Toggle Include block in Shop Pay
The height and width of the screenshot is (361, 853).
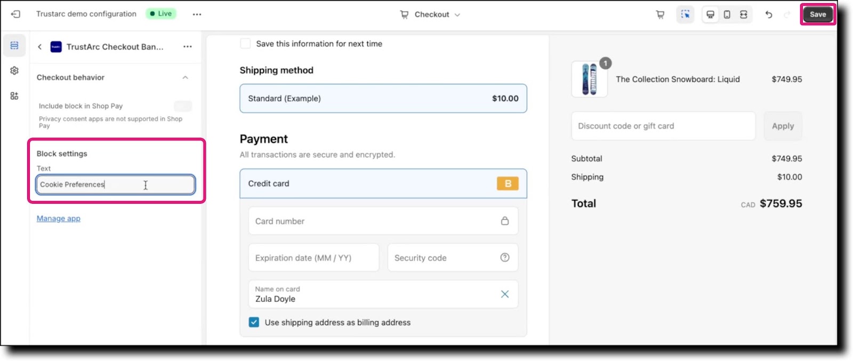pos(183,106)
